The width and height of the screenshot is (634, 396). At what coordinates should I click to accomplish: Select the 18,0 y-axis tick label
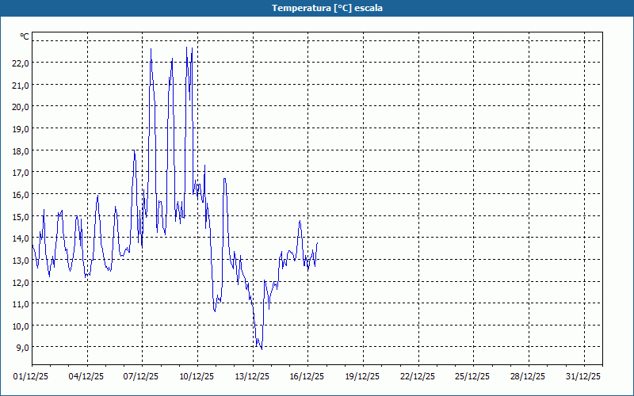21,150
